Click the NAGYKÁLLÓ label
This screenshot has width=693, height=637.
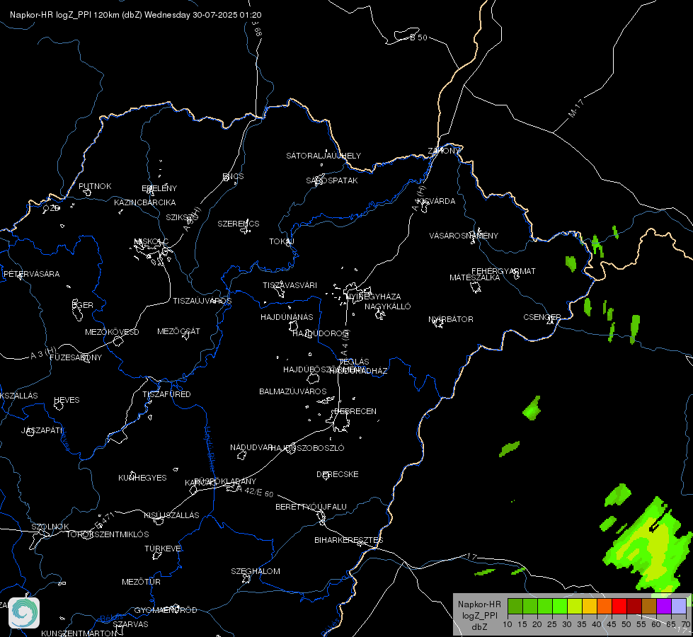[388, 306]
